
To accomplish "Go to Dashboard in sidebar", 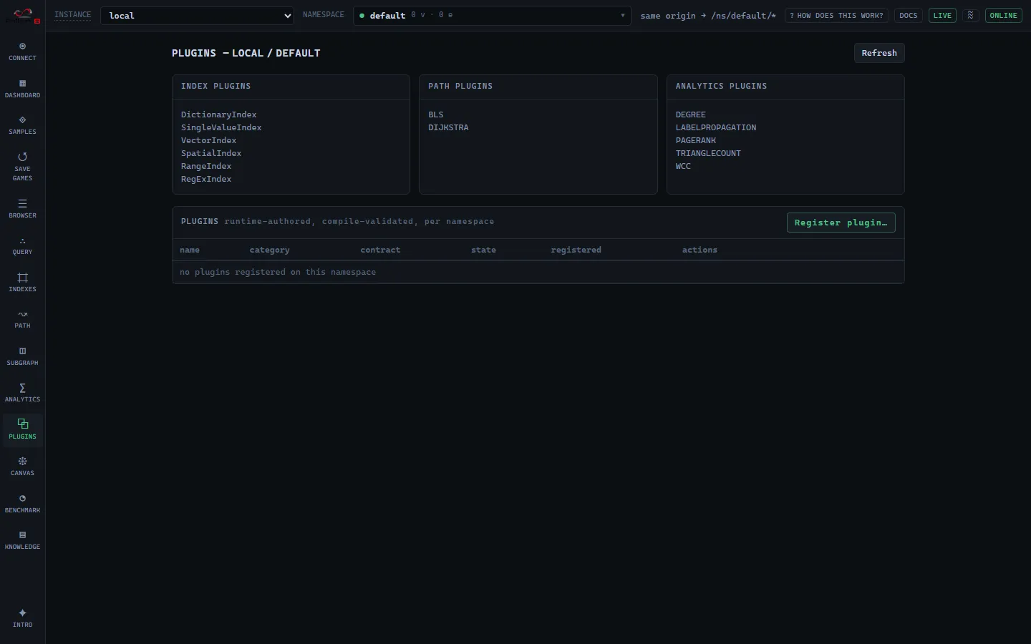I will click(22, 89).
